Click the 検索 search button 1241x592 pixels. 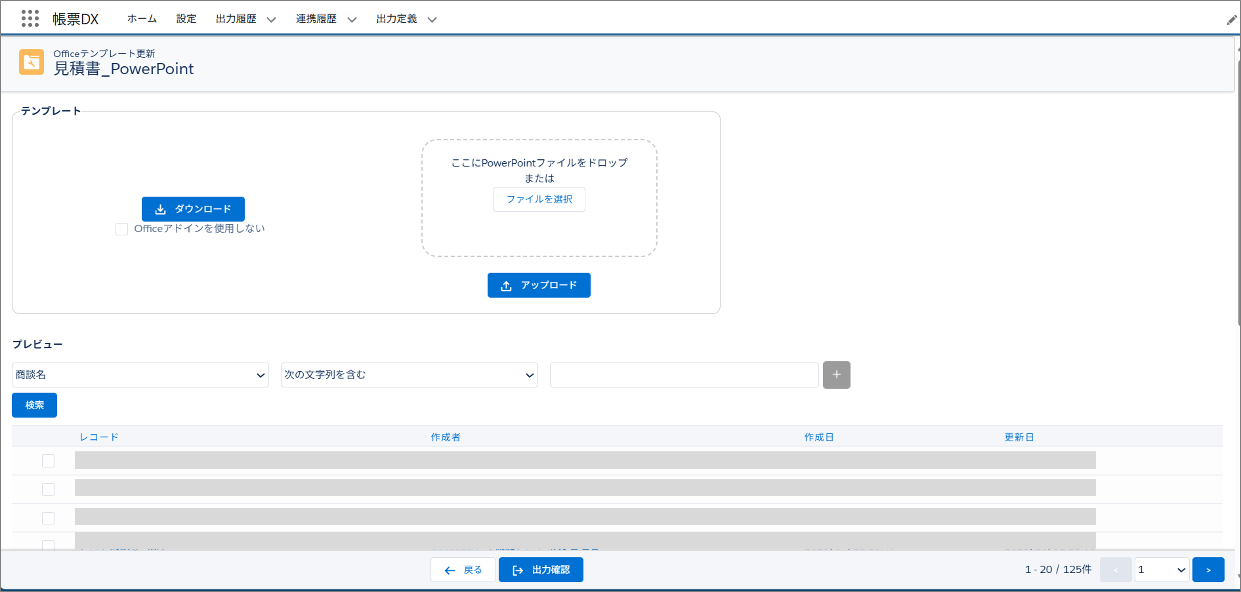click(x=34, y=405)
